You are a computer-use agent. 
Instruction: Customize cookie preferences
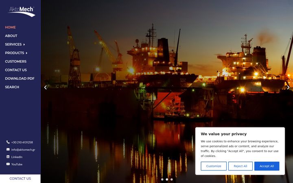tap(214, 166)
